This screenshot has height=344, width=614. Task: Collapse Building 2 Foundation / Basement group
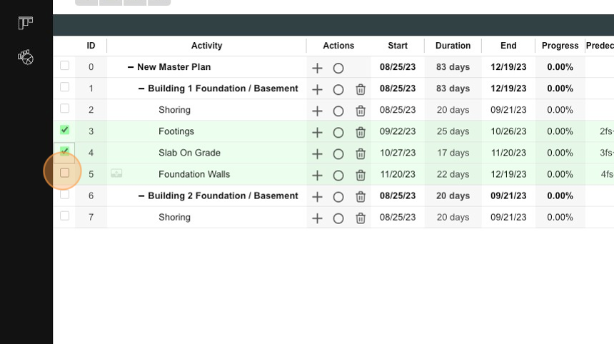point(141,196)
